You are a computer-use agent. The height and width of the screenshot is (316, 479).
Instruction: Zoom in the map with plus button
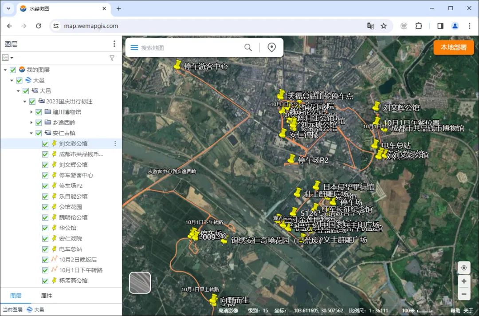pyautogui.click(x=463, y=281)
